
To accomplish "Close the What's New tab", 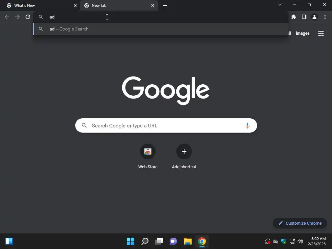I will pyautogui.click(x=75, y=6).
